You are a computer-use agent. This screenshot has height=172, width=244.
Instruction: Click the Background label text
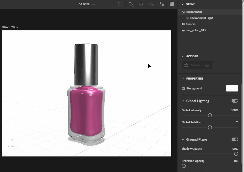point(194,88)
